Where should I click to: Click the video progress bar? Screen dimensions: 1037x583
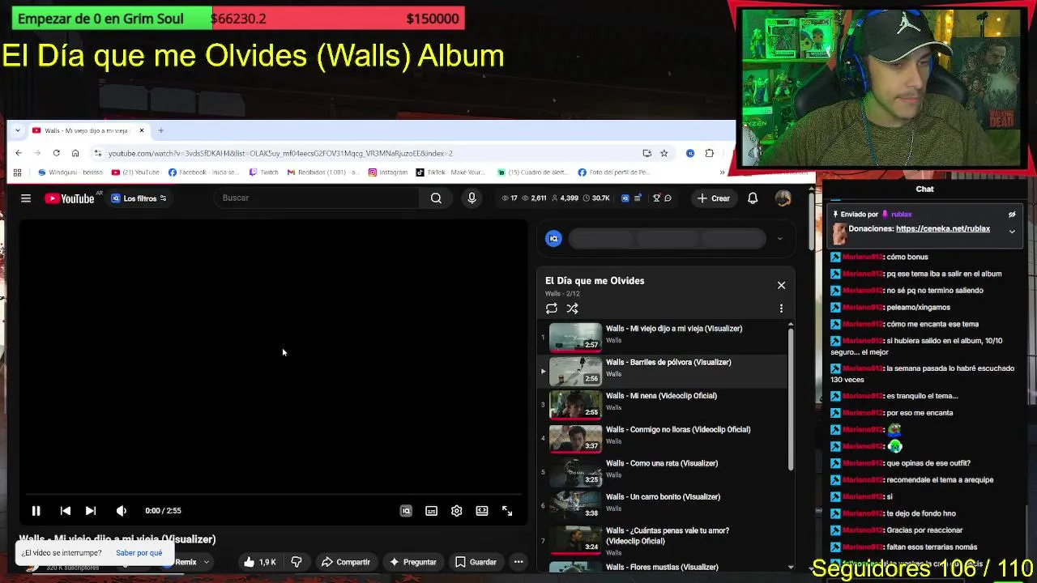[x=273, y=494]
